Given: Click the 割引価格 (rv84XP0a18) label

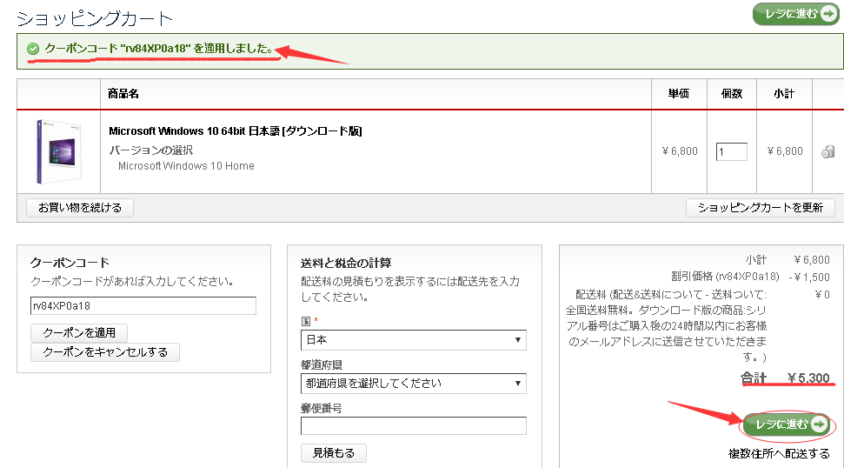Looking at the screenshot, I should click(x=725, y=277).
